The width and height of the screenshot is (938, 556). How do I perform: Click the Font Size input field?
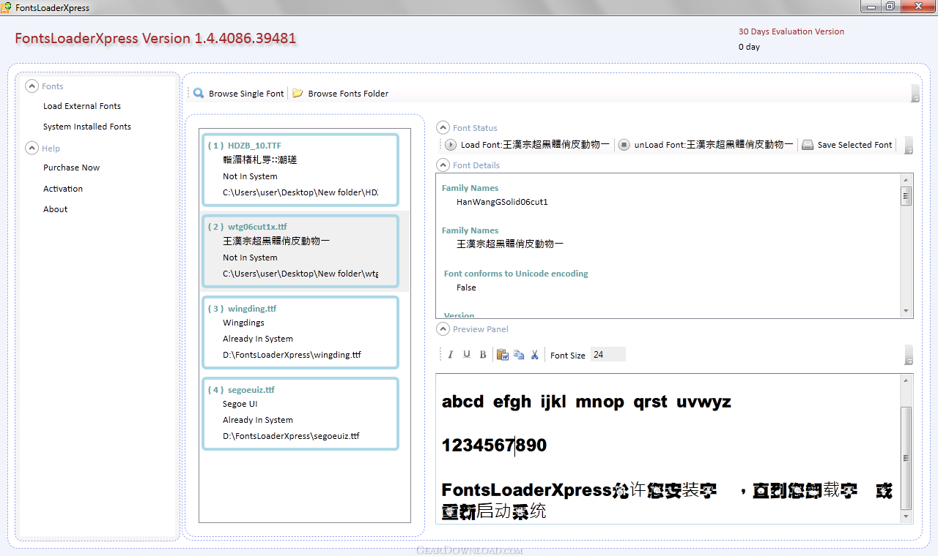[608, 355]
